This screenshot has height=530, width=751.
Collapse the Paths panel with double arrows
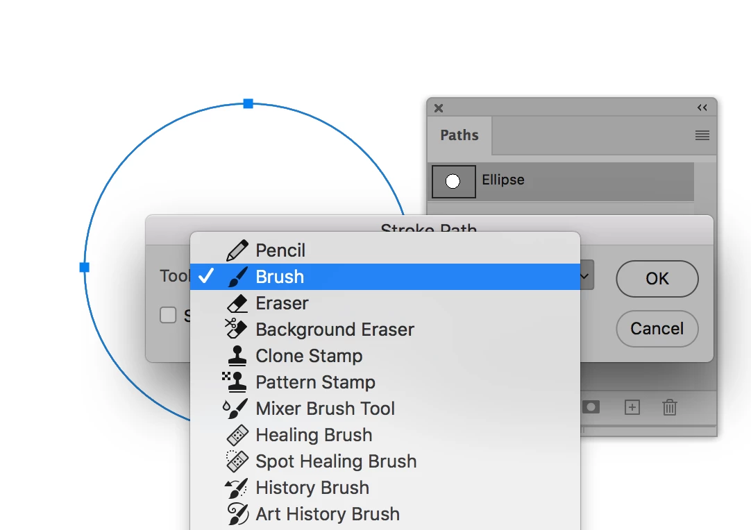tap(702, 108)
